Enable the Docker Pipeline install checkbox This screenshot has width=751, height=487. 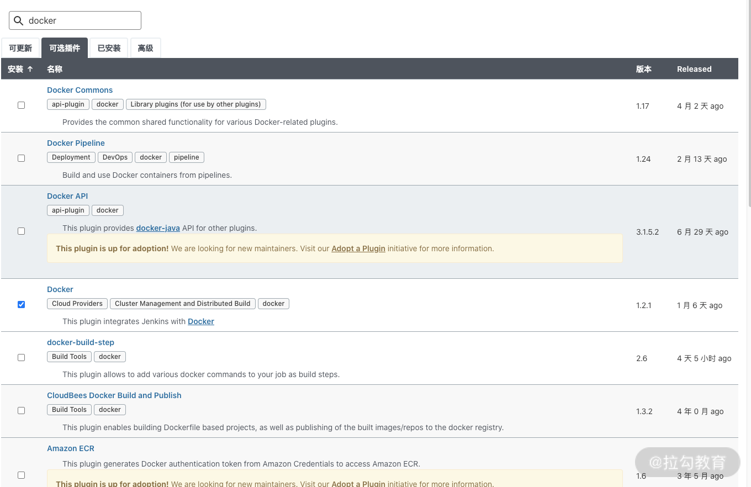(22, 158)
